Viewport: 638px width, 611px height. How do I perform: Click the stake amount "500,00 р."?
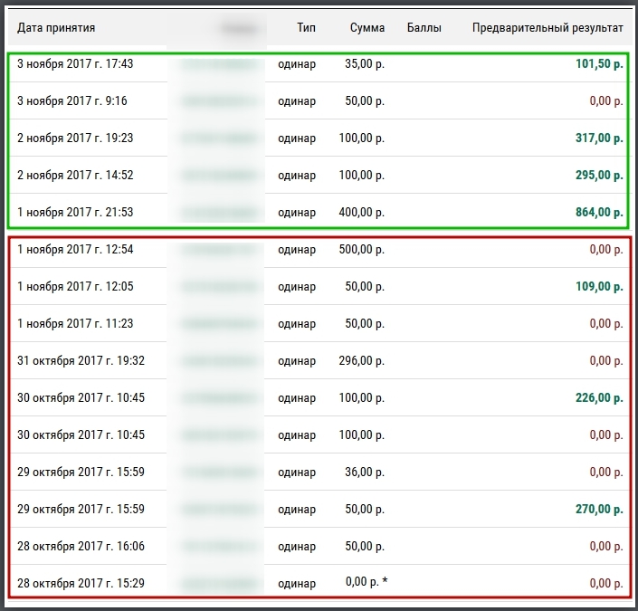(x=362, y=249)
